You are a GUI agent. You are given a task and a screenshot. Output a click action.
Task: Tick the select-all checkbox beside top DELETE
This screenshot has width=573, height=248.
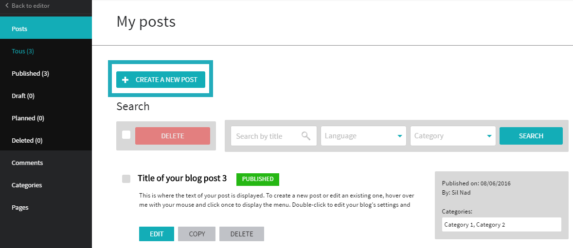point(126,135)
